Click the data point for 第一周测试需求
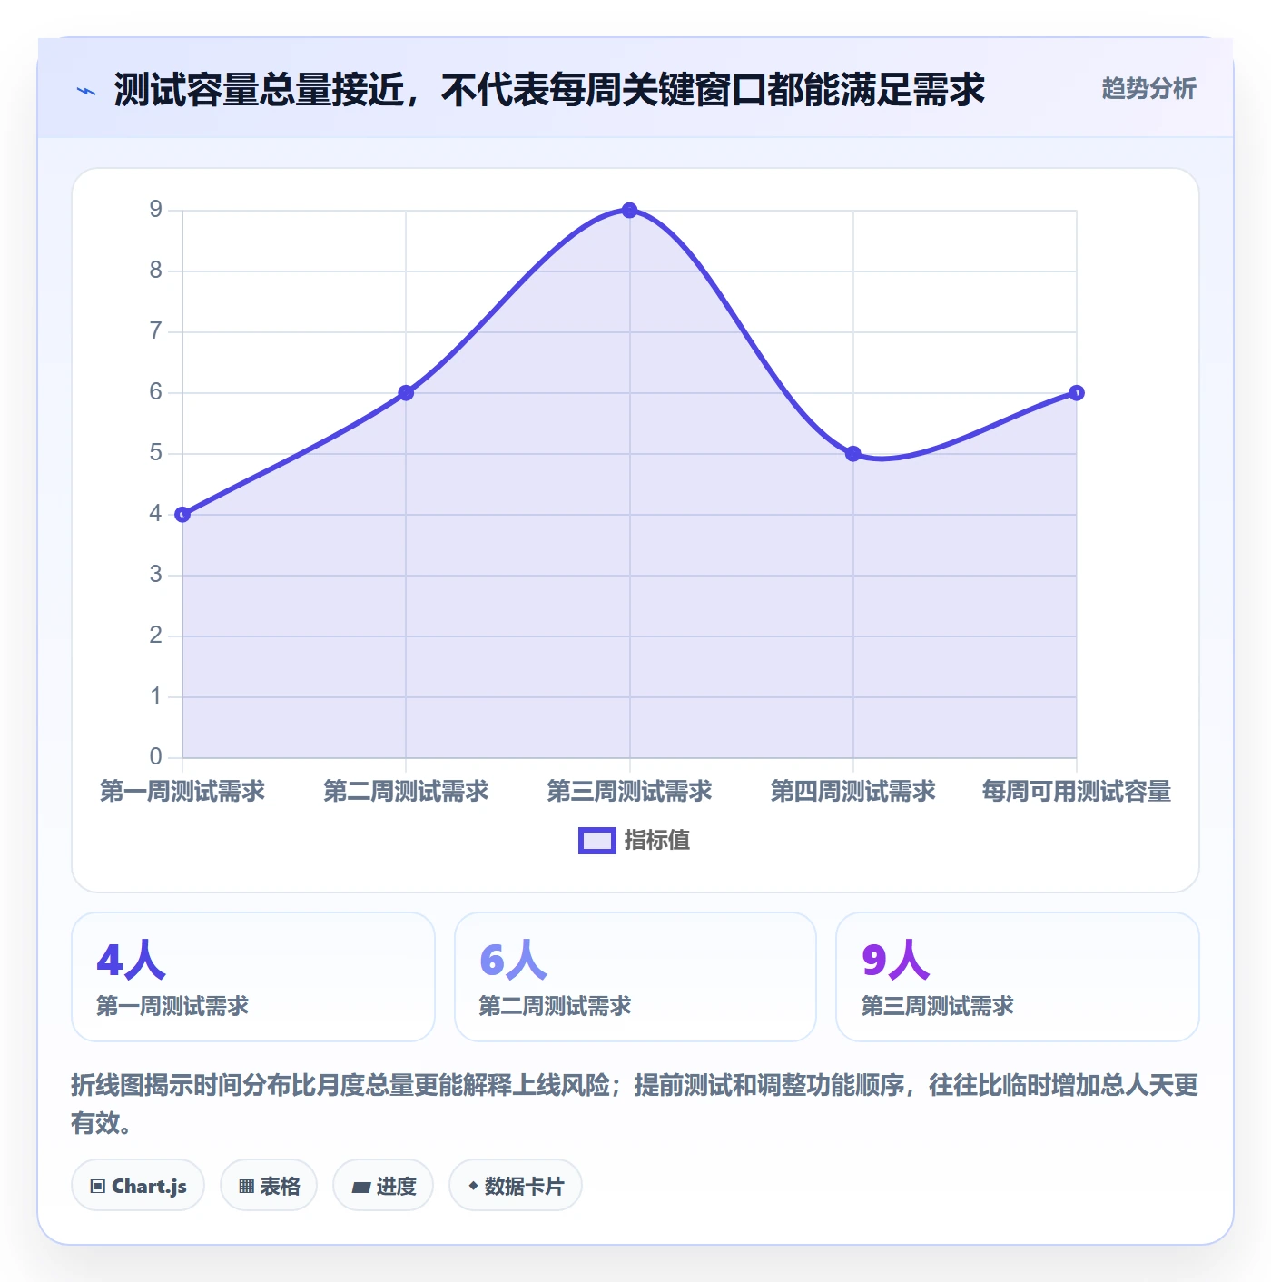 click(x=182, y=515)
